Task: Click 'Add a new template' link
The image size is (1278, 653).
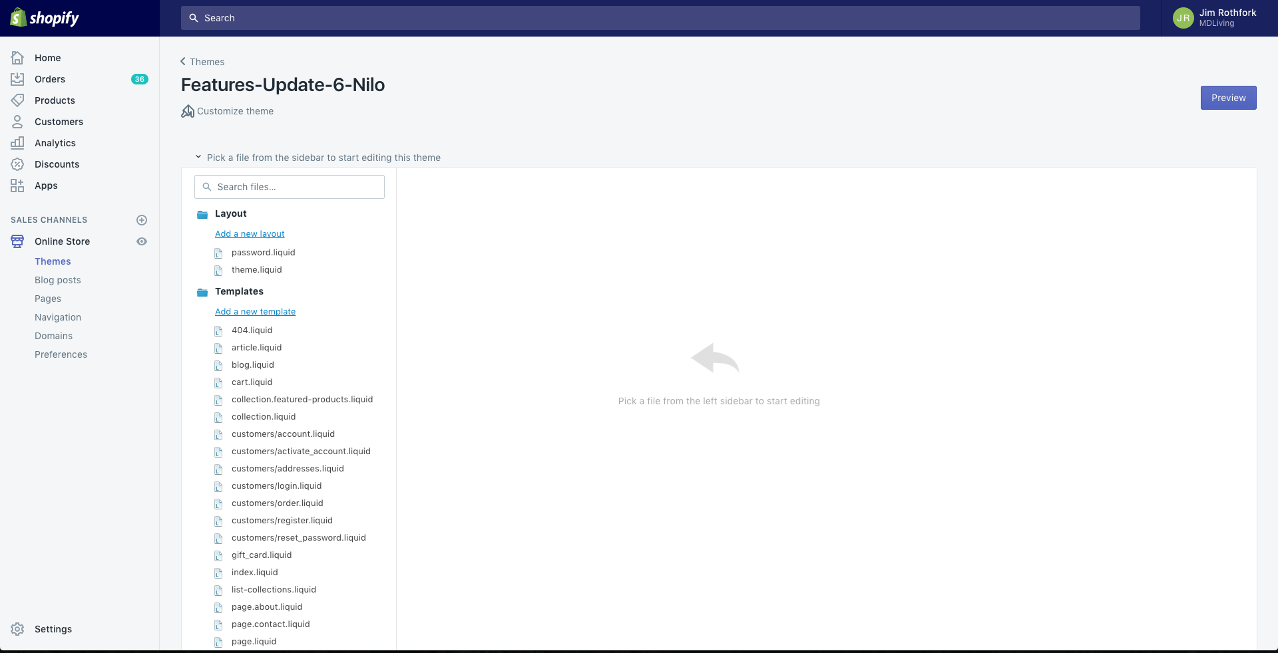Action: [x=255, y=312]
